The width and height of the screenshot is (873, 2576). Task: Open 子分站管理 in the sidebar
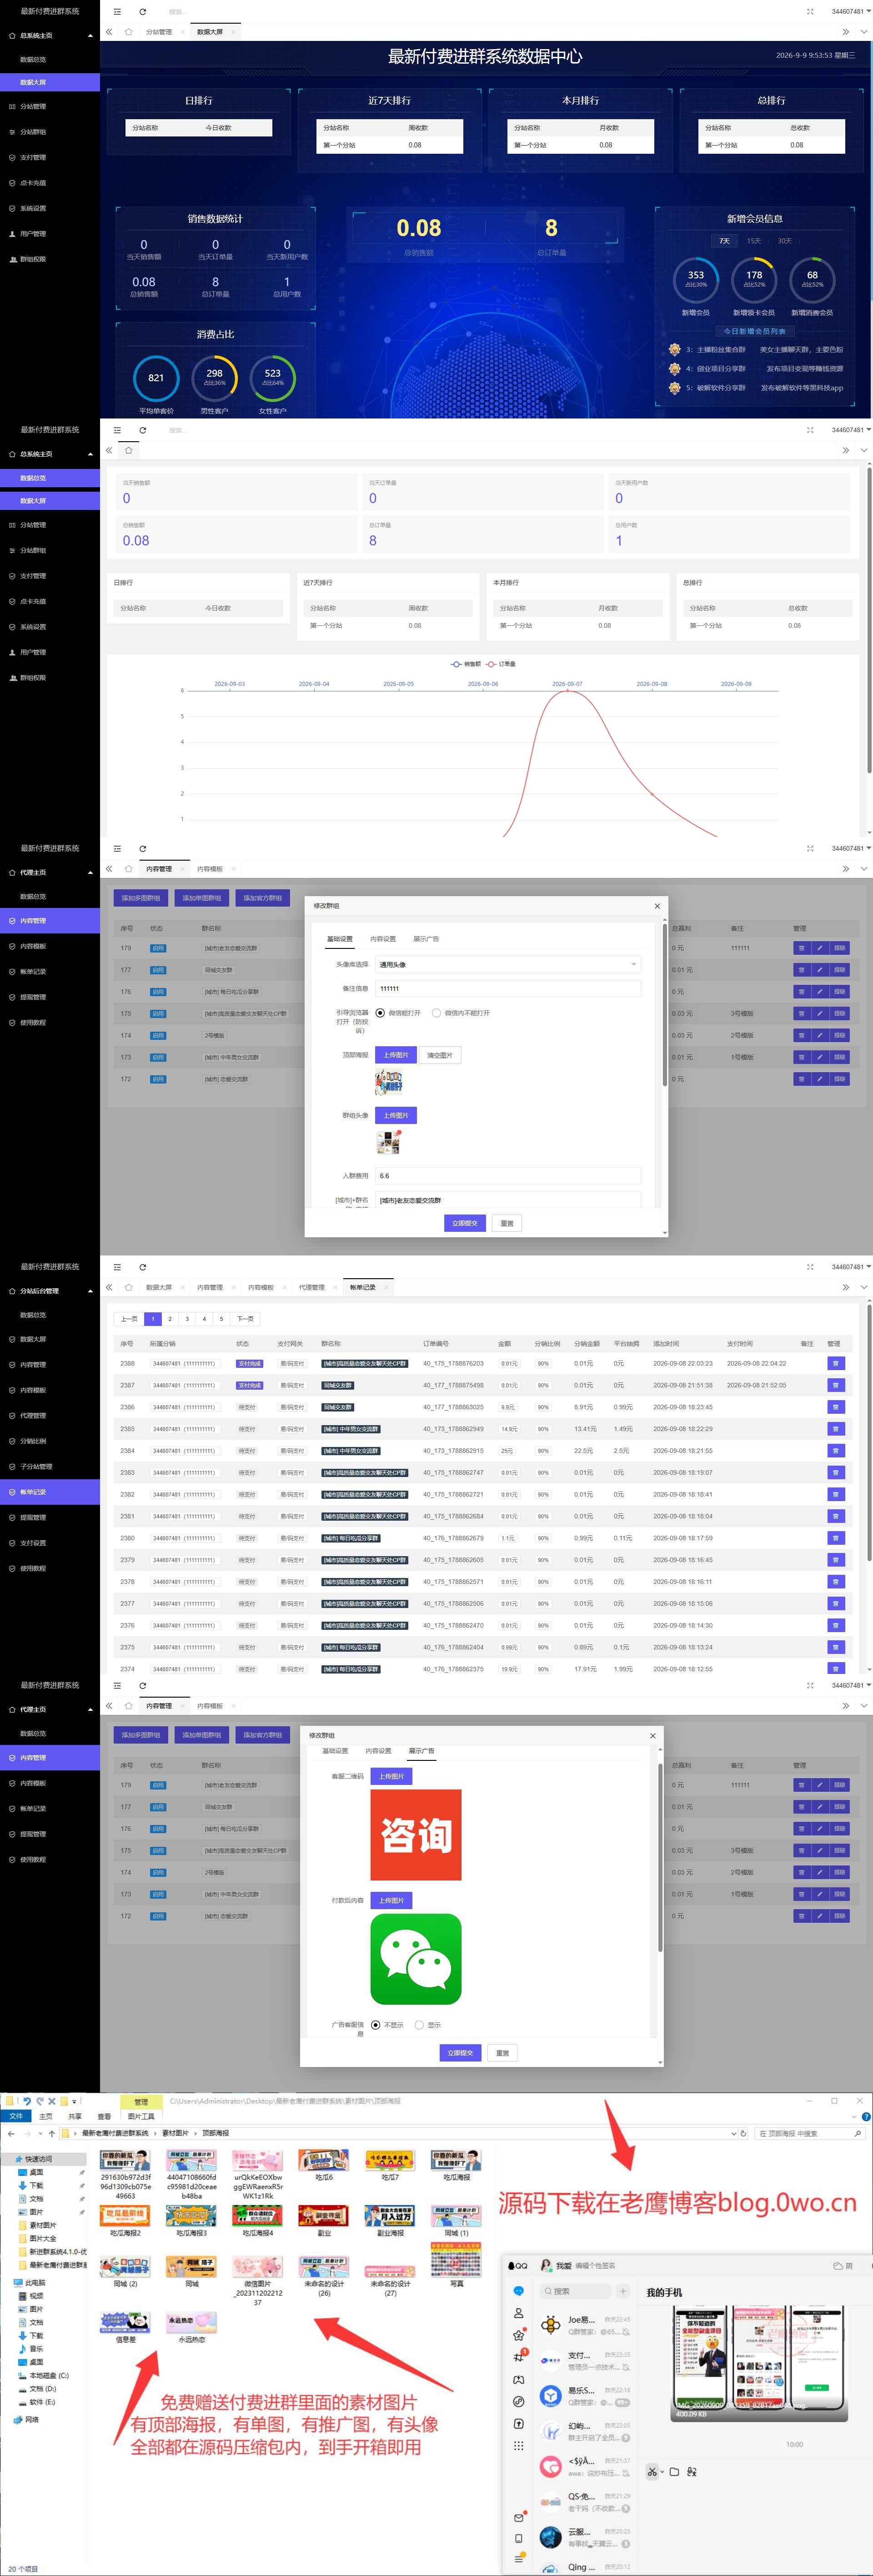tap(36, 1467)
